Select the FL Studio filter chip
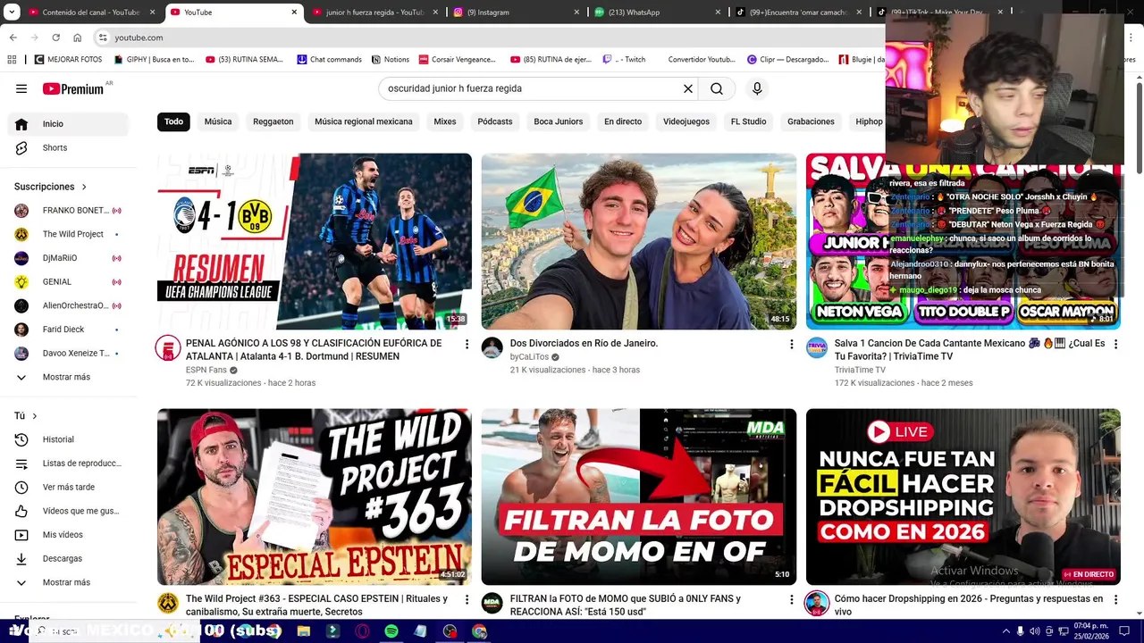The width and height of the screenshot is (1144, 643). point(748,121)
